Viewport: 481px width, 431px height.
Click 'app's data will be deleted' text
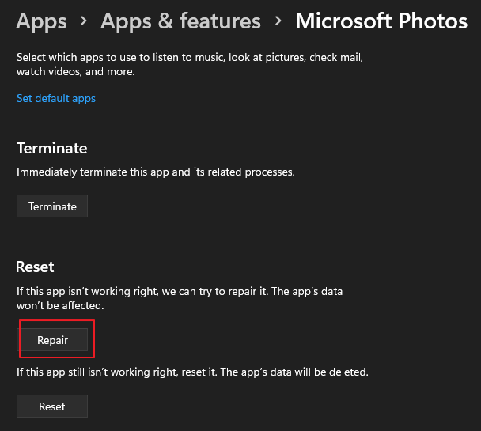(305, 372)
